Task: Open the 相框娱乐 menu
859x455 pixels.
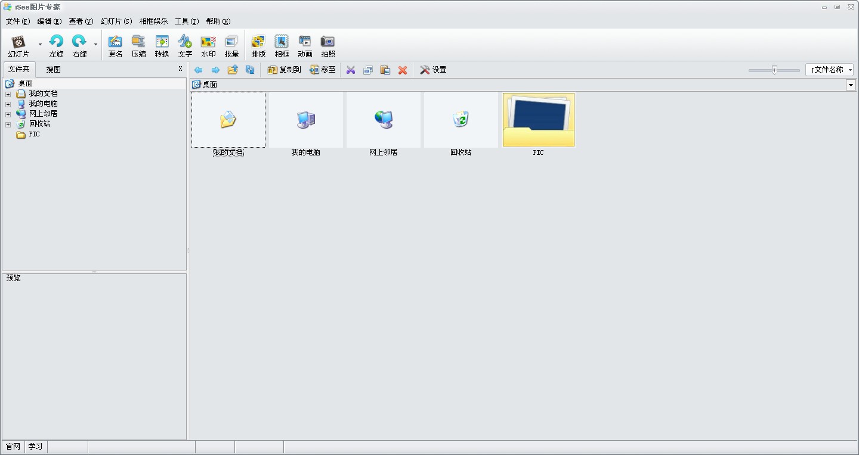Action: point(153,21)
